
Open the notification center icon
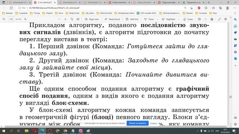pyautogui.click(x=234, y=131)
